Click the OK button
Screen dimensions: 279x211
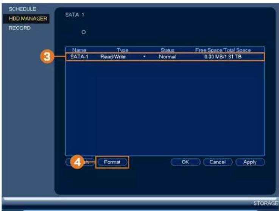tap(185, 162)
